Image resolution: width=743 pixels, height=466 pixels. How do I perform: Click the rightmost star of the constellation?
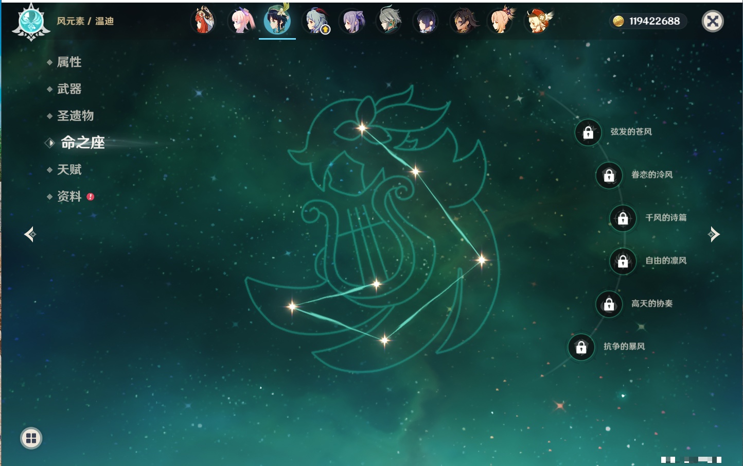coord(482,260)
